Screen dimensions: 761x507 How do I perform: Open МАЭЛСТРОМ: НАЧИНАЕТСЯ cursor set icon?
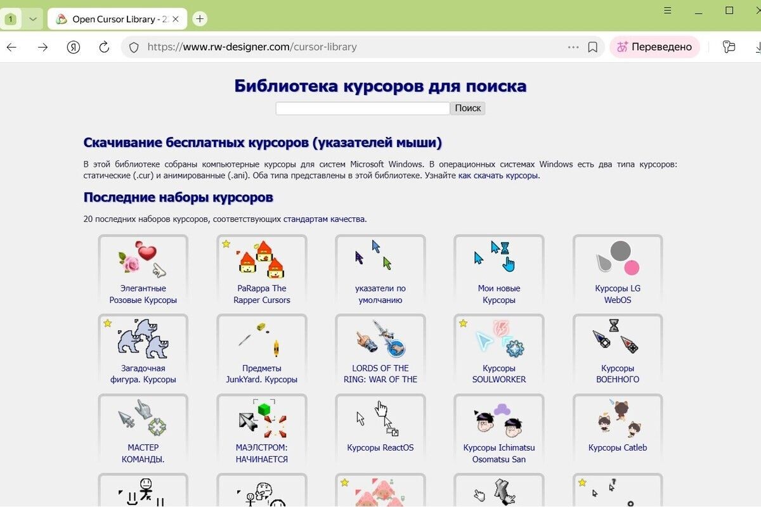(x=262, y=418)
